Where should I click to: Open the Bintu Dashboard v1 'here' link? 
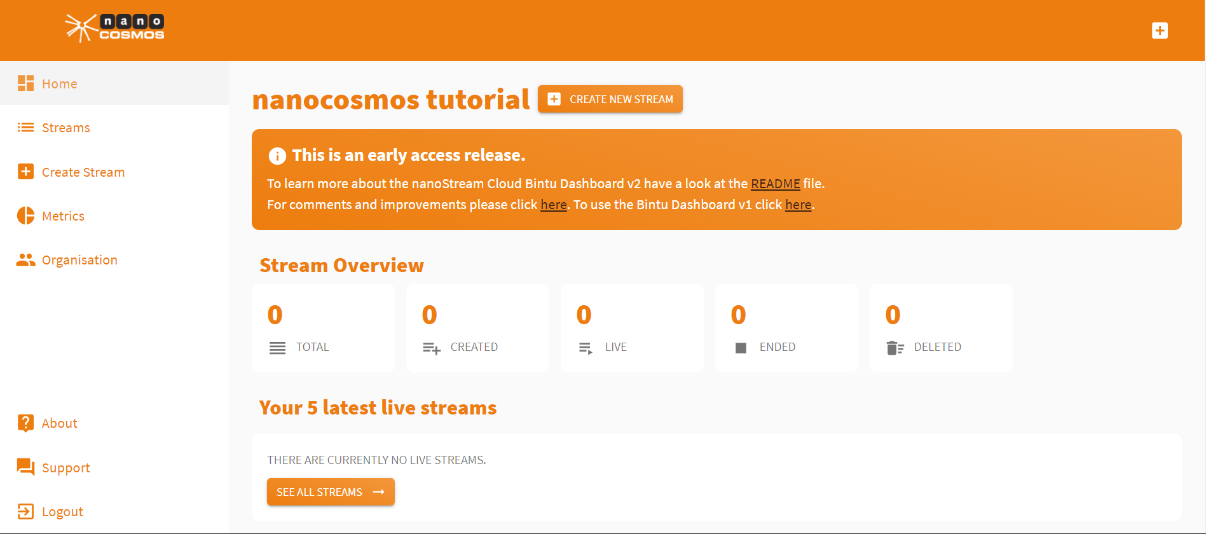(798, 205)
